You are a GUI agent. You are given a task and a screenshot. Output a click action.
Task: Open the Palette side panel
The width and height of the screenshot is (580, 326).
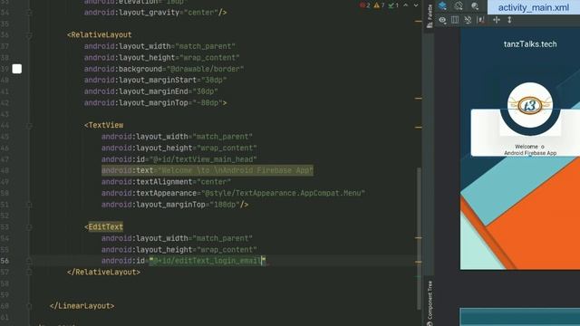[x=430, y=16]
